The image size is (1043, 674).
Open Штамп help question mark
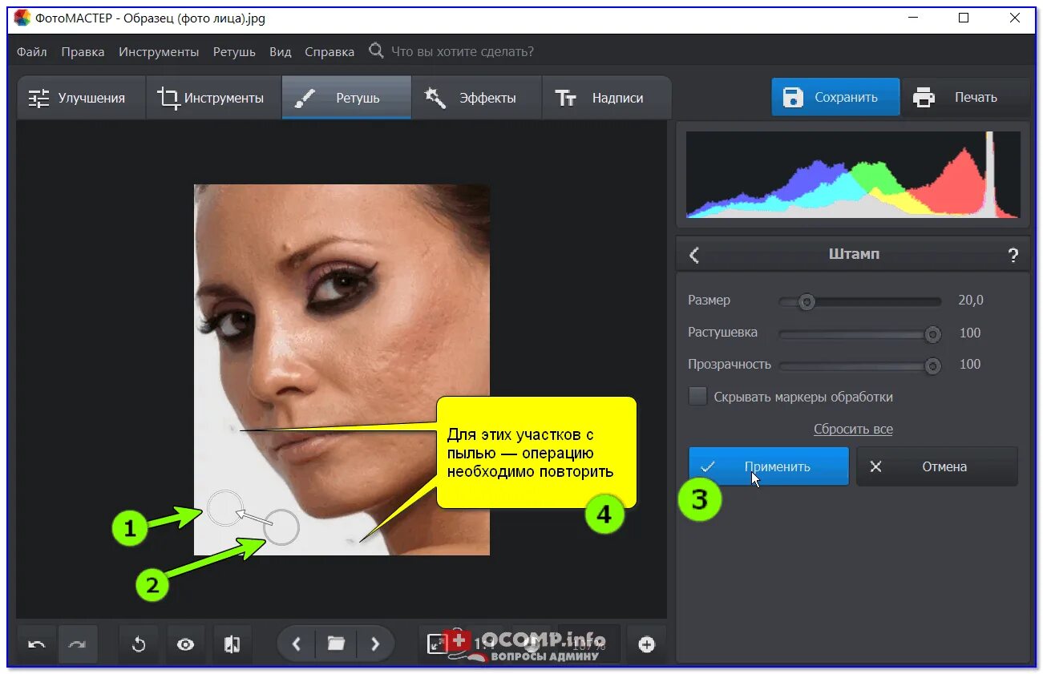tap(1013, 255)
